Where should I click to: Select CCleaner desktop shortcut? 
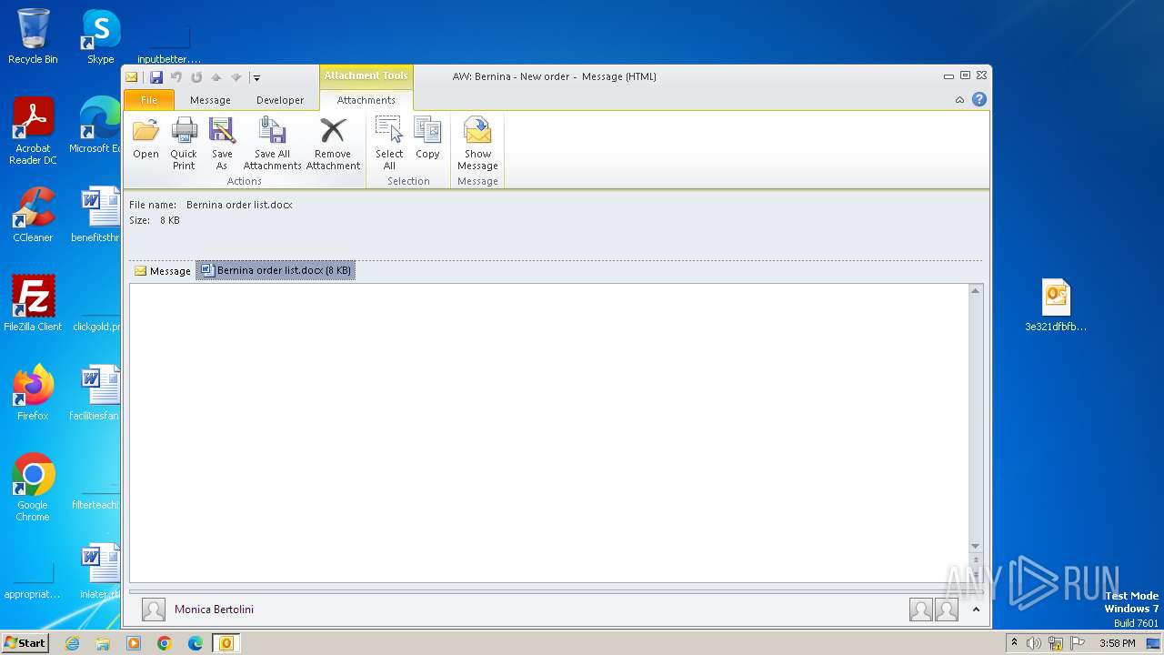point(33,215)
